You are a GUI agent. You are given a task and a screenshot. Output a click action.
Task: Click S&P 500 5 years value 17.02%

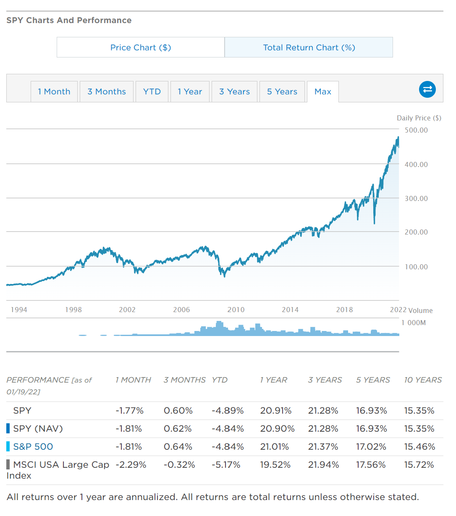coord(371,447)
